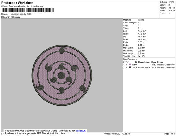Image resolution: width=176 pixels, height=136 pixels.
Task: Click the barcode under the worksheet title
Action: pyautogui.click(x=28, y=10)
